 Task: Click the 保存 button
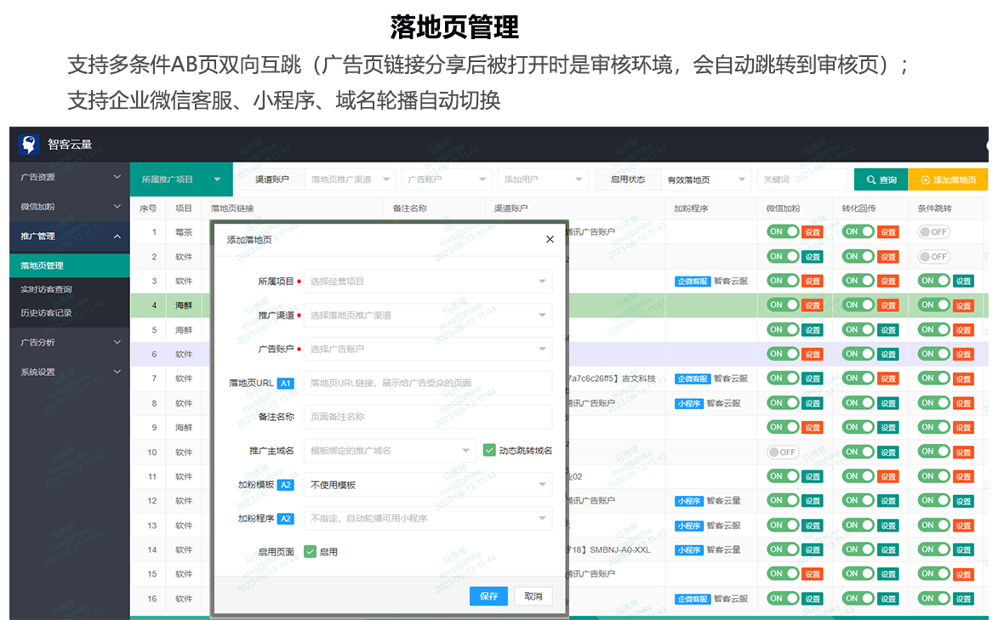point(488,596)
